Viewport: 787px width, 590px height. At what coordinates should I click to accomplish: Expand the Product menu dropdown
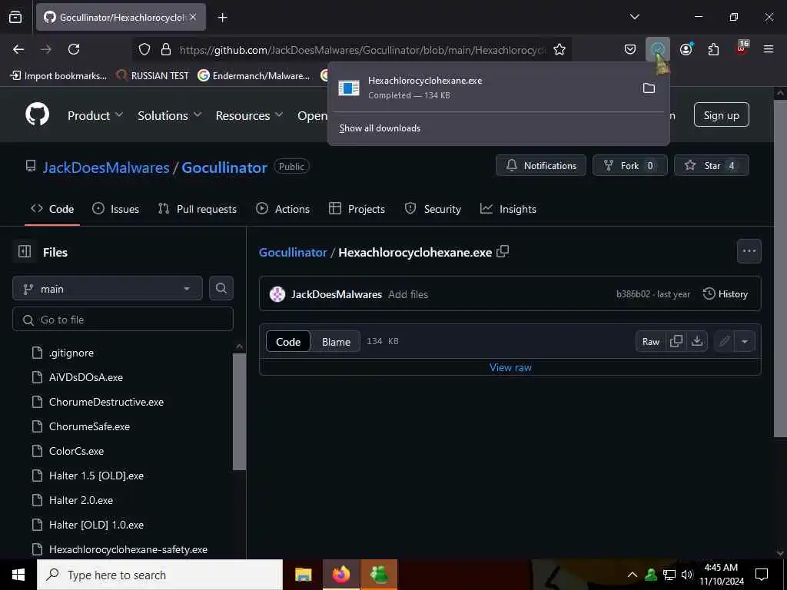(95, 115)
